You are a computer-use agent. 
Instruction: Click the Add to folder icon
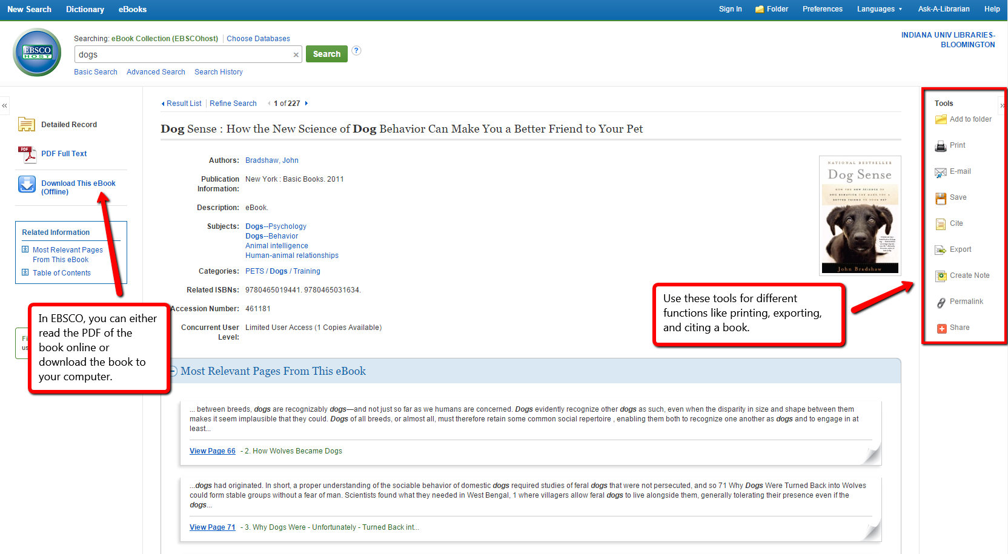(x=941, y=119)
